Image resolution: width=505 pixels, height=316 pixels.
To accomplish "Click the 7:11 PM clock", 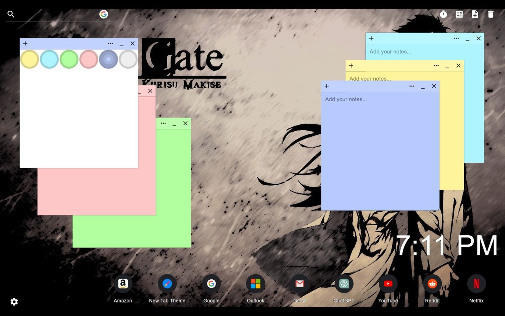I will pyautogui.click(x=447, y=246).
